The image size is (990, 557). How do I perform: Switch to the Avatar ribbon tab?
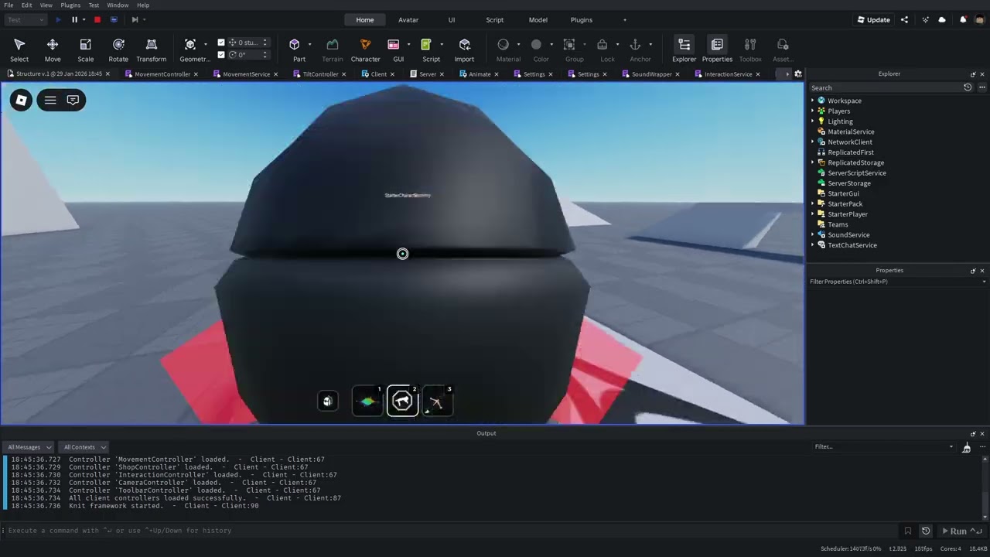pyautogui.click(x=408, y=20)
